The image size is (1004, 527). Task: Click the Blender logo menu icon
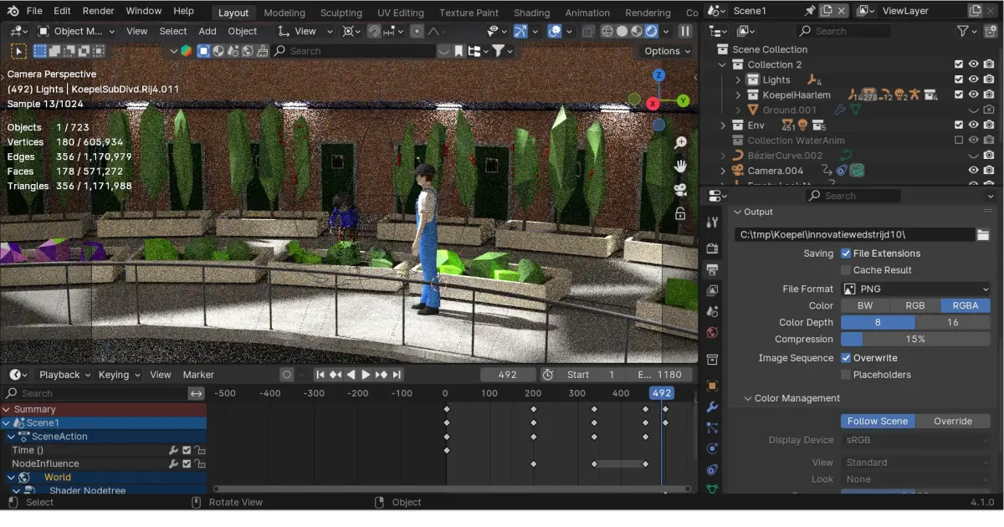click(13, 11)
